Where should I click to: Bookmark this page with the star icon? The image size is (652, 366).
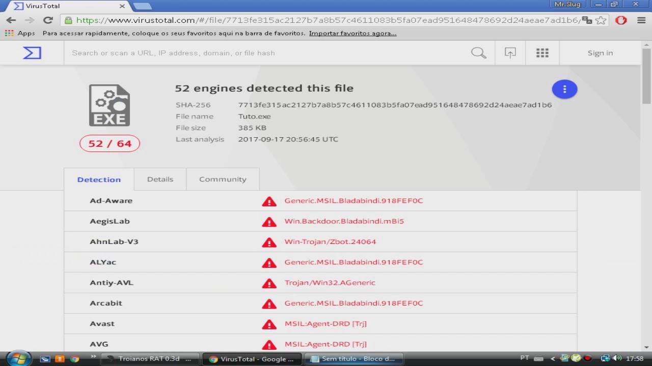click(601, 20)
